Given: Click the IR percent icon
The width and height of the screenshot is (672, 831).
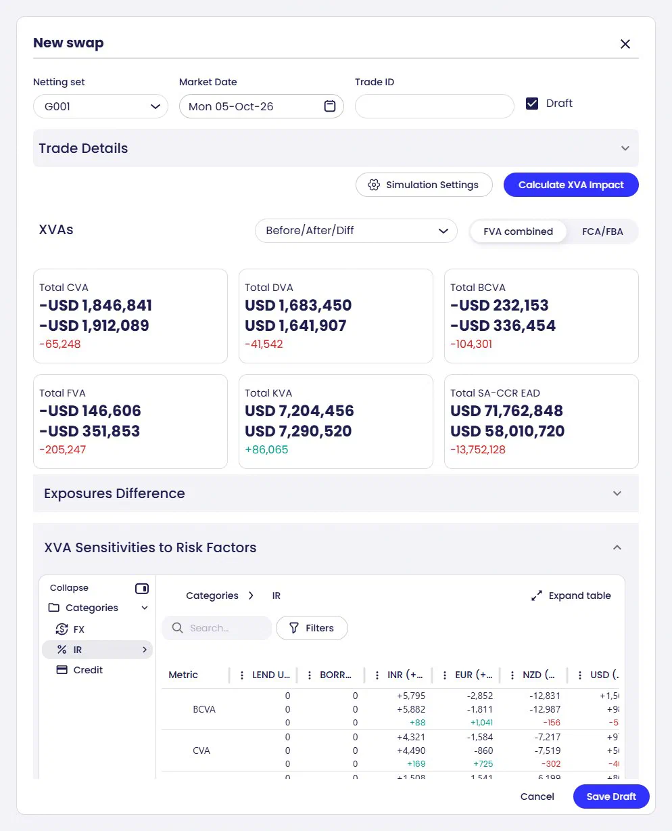Looking at the screenshot, I should pos(62,650).
